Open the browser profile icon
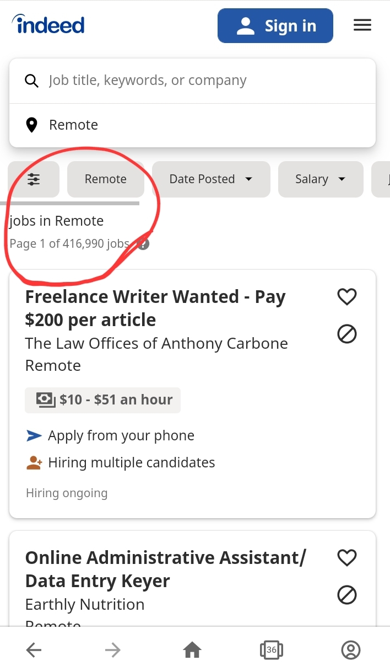The image size is (390, 671). 350,650
